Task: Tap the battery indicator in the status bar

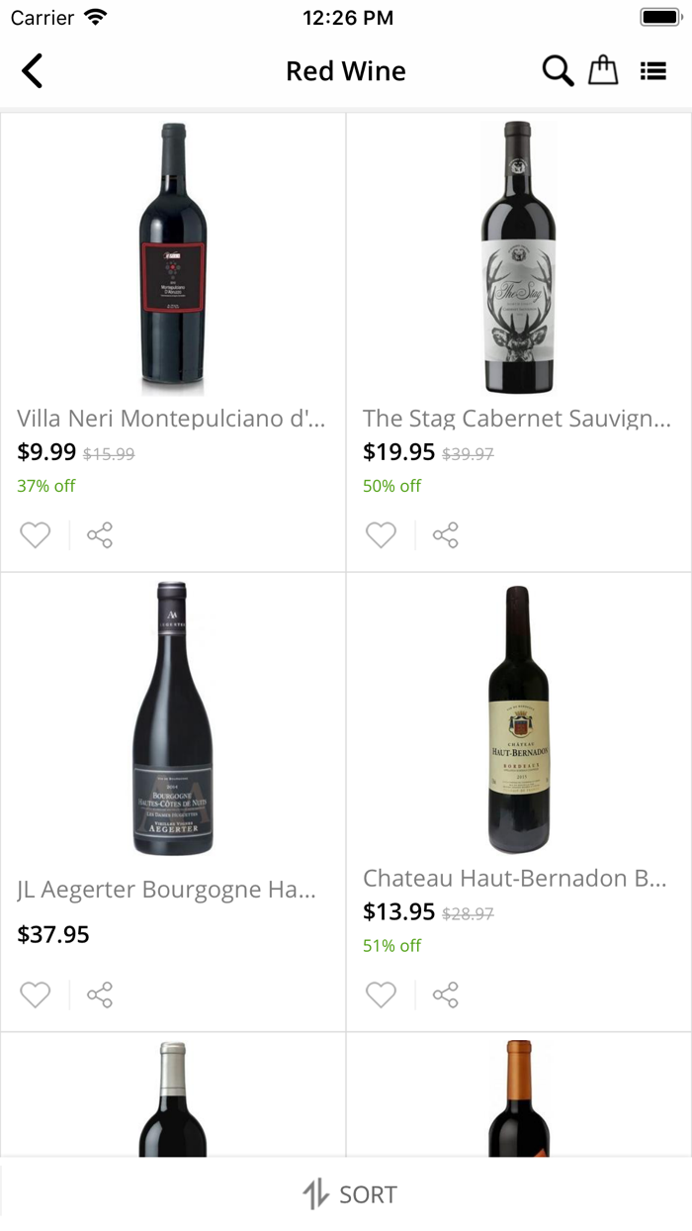Action: coord(657,16)
